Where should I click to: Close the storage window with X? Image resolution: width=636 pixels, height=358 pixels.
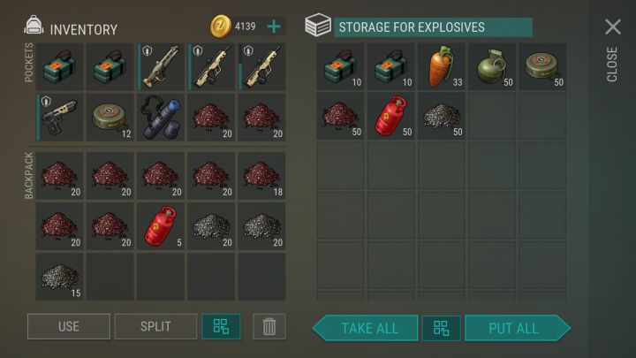(612, 27)
